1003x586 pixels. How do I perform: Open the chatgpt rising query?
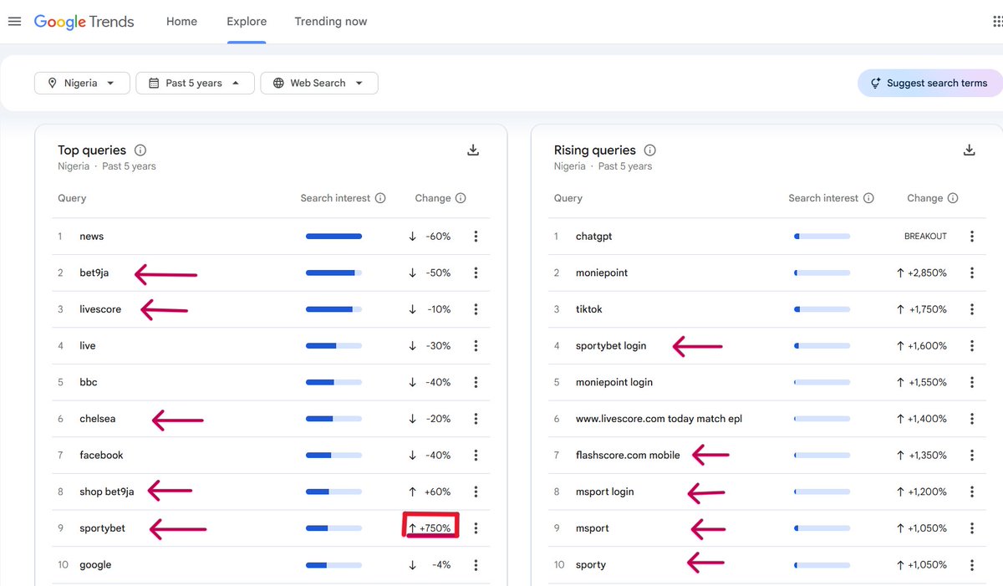tap(594, 237)
